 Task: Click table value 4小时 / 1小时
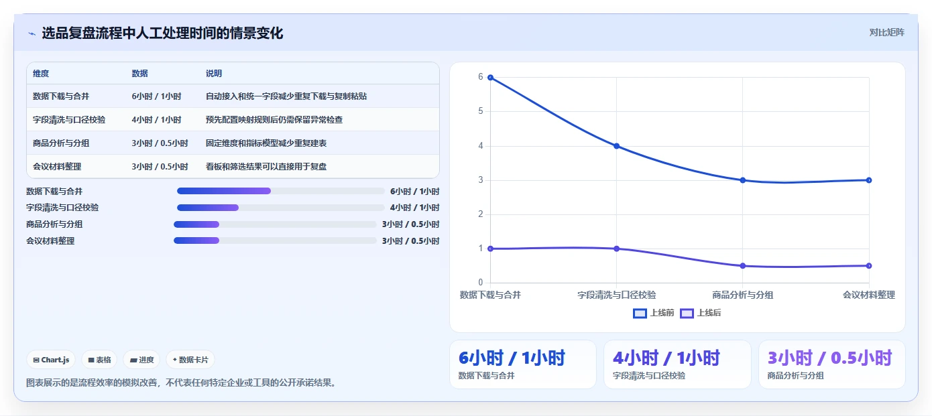click(156, 120)
